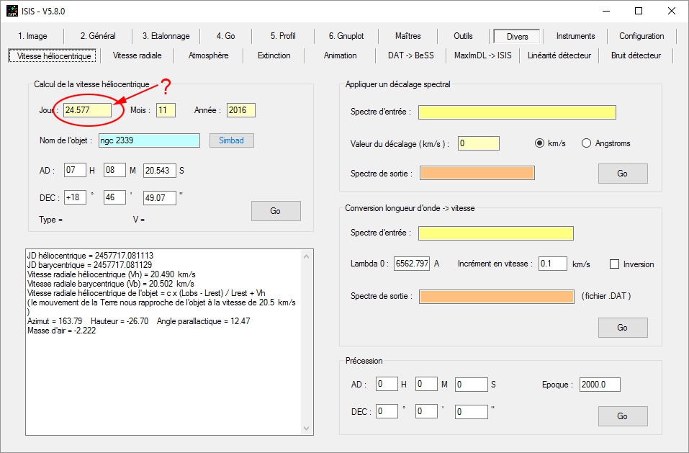Click the Valeur du décalage field
Screen dimensions: 689x453
tap(479, 143)
